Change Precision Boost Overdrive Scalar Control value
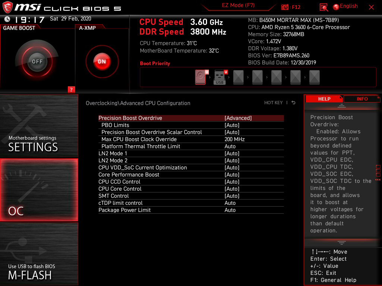The image size is (382, 286). pyautogui.click(x=191, y=132)
